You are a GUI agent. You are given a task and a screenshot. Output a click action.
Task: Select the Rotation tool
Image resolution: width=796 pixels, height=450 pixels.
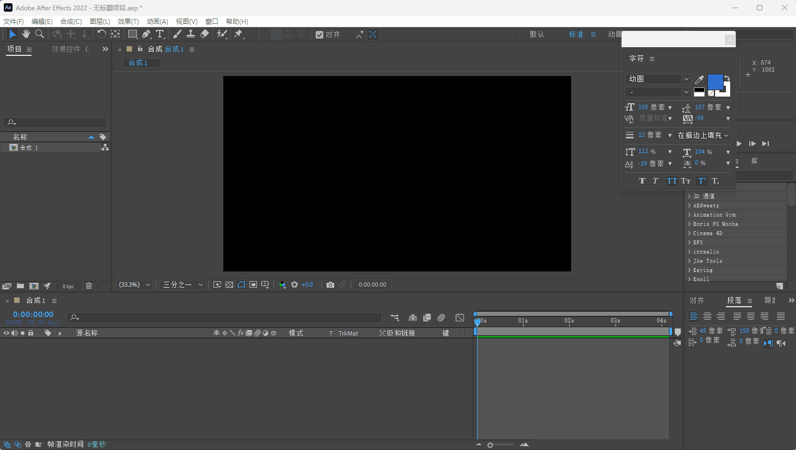(x=101, y=34)
